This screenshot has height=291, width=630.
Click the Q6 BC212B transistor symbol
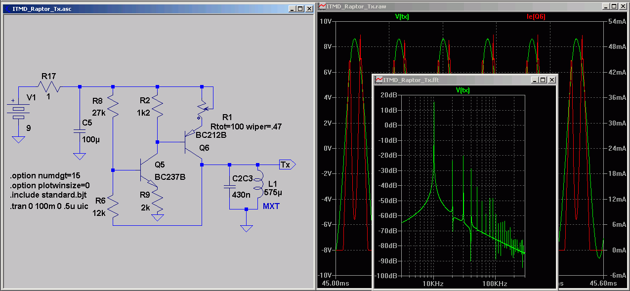coord(194,143)
